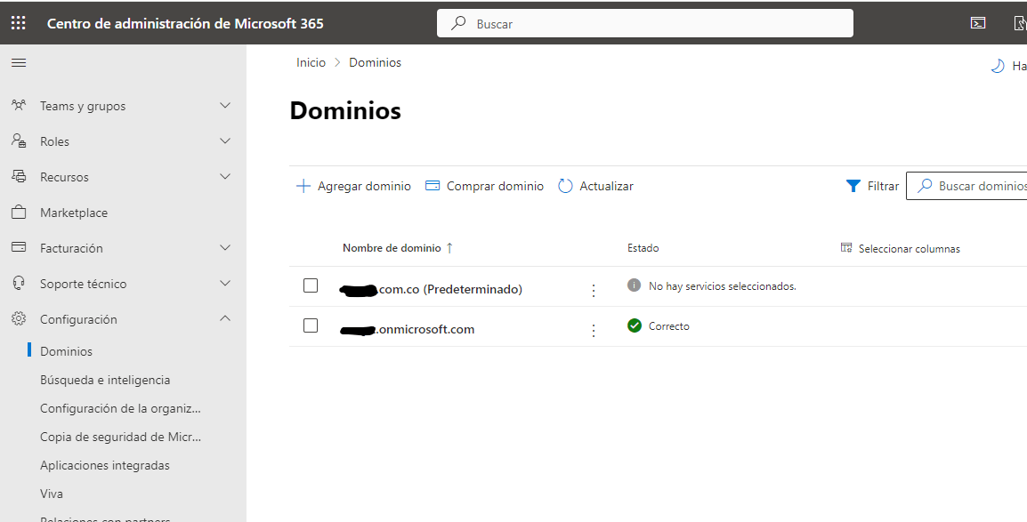Click Agregar dominio button label

coord(364,186)
